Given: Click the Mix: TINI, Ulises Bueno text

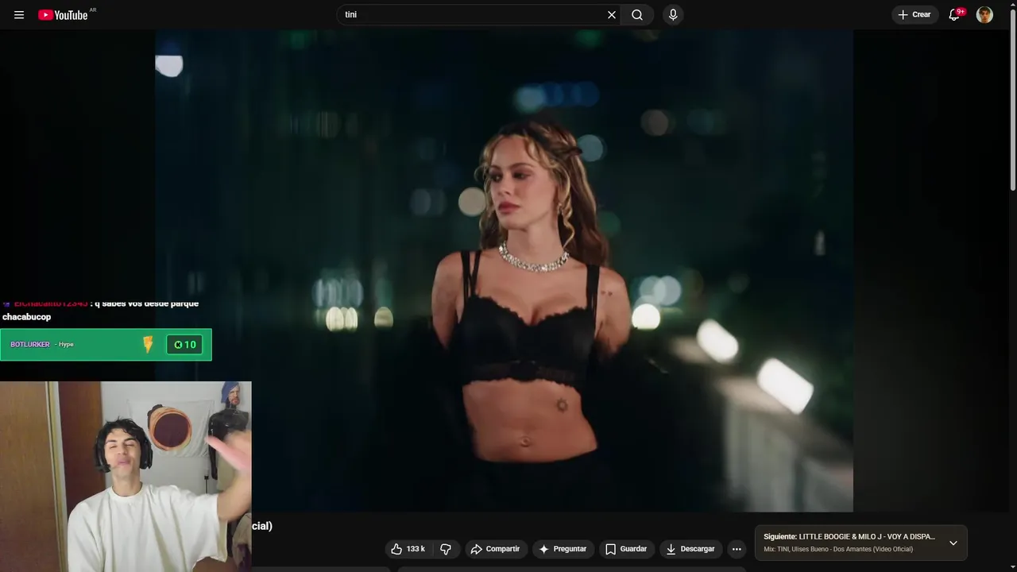Looking at the screenshot, I should click(838, 550).
